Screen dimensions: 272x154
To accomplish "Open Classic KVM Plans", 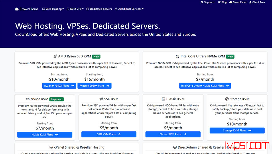I will pyautogui.click(x=173, y=134).
